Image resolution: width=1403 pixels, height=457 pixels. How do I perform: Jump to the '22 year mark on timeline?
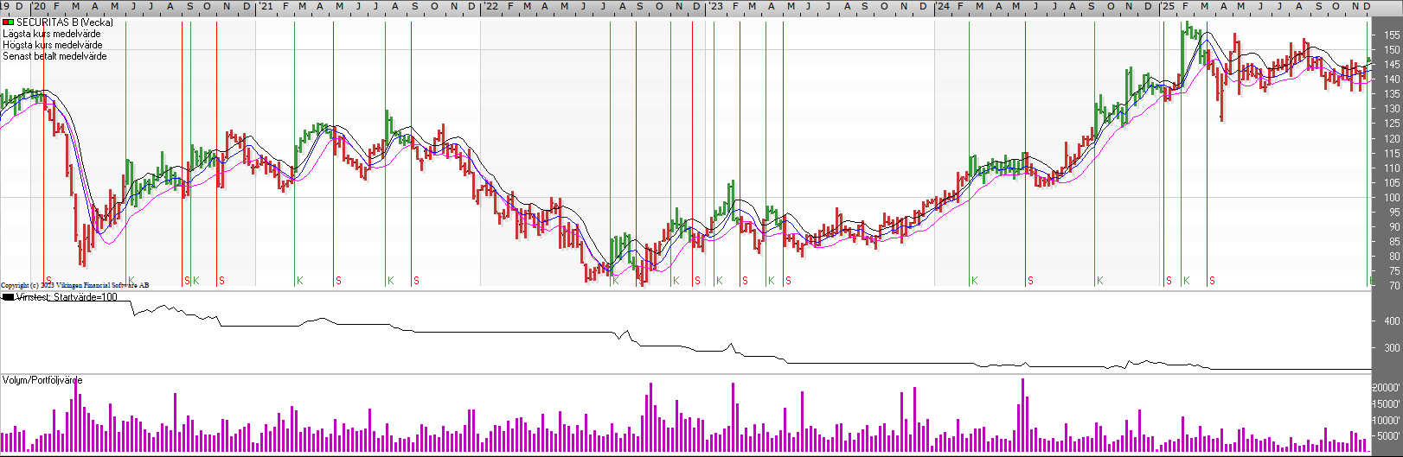pyautogui.click(x=490, y=6)
